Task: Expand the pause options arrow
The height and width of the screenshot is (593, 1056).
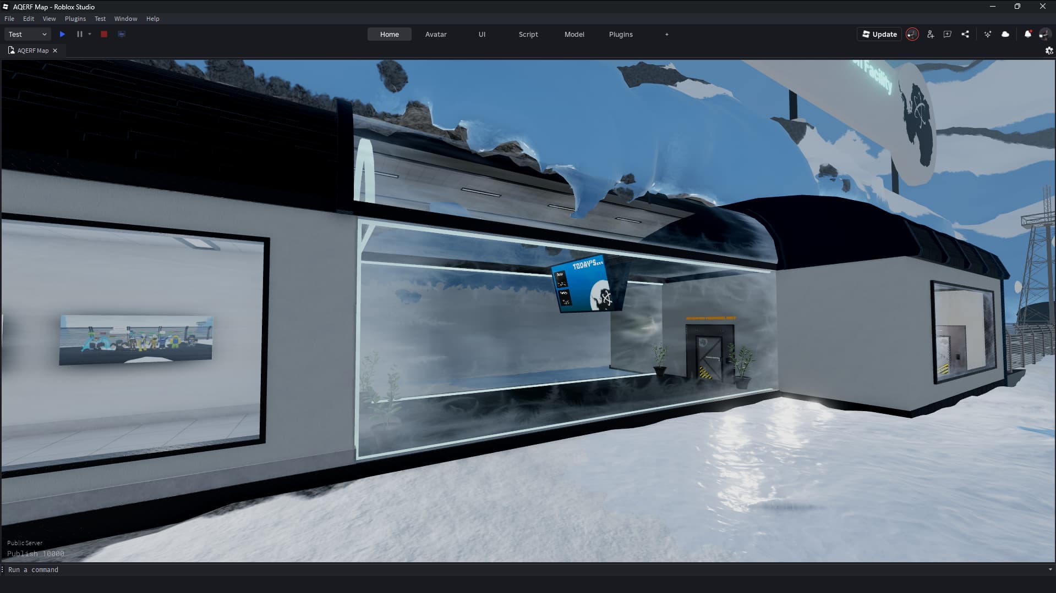Action: (x=90, y=34)
